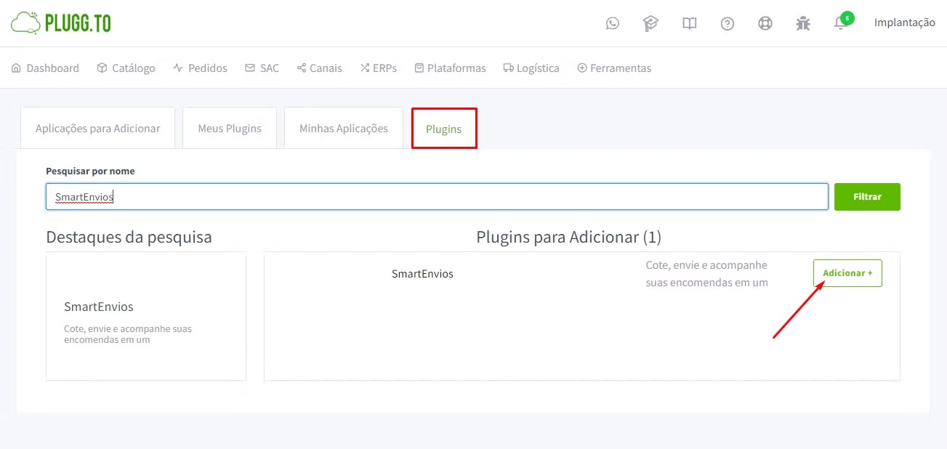Click the question mark help icon

tap(728, 23)
